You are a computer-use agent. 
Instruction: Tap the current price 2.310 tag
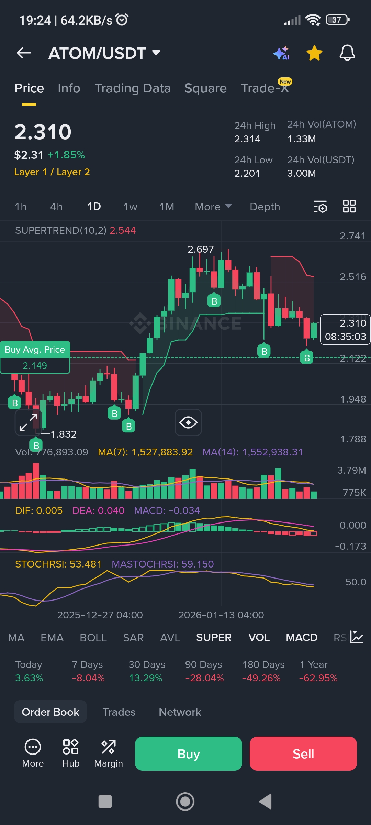pos(345,329)
